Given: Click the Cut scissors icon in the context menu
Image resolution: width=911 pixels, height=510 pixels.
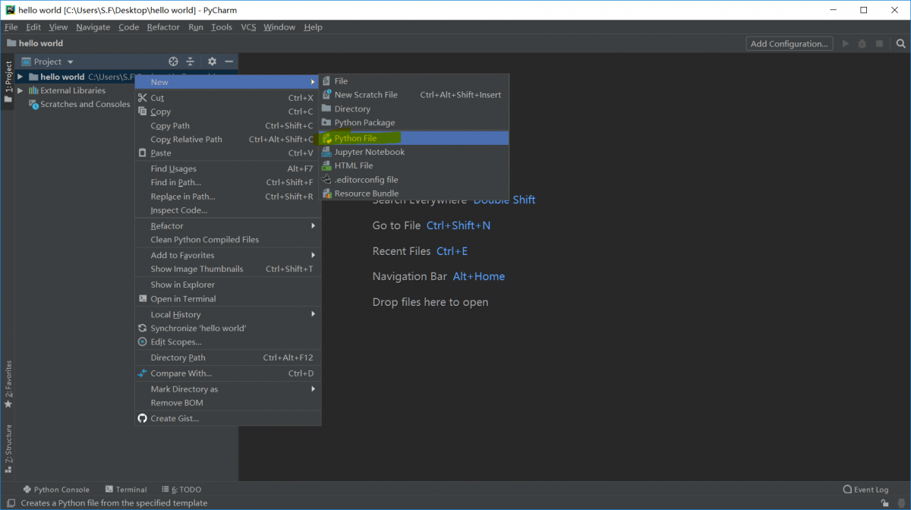Looking at the screenshot, I should coord(142,98).
